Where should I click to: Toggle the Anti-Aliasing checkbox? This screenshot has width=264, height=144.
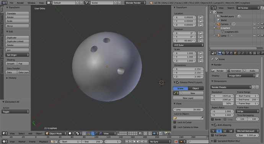tap(215, 125)
